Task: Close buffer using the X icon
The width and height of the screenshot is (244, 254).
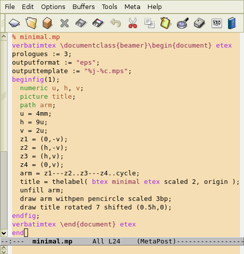Action: click(64, 23)
